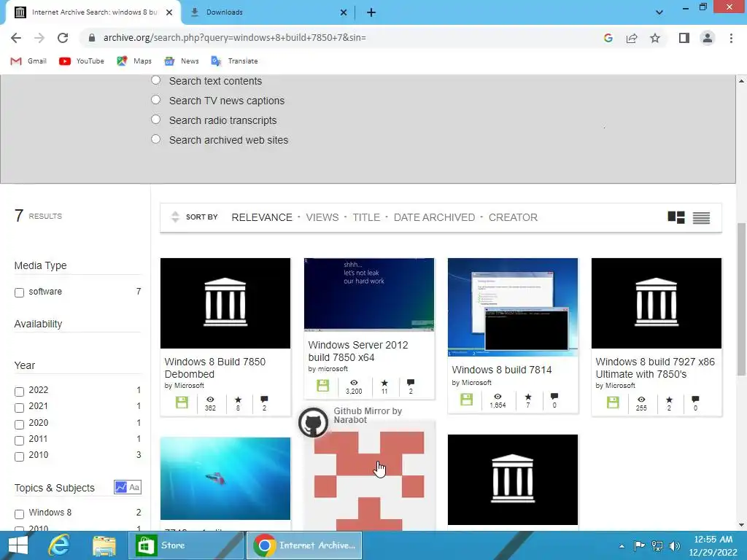Check the 2022 year filter
Viewport: 747px width, 560px height.
click(19, 392)
